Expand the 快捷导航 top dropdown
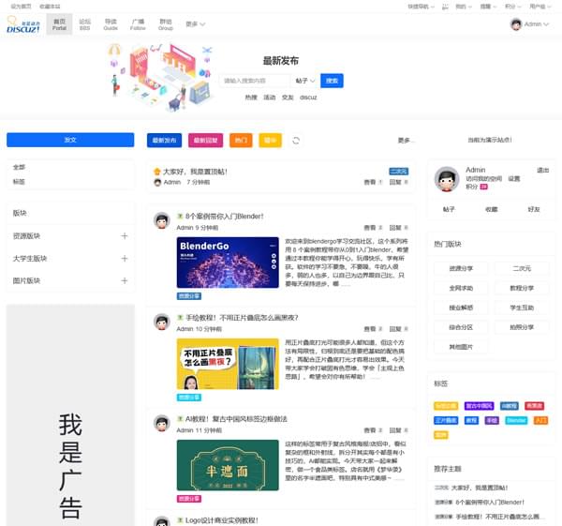Image resolution: width=562 pixels, height=526 pixels. coord(421,7)
